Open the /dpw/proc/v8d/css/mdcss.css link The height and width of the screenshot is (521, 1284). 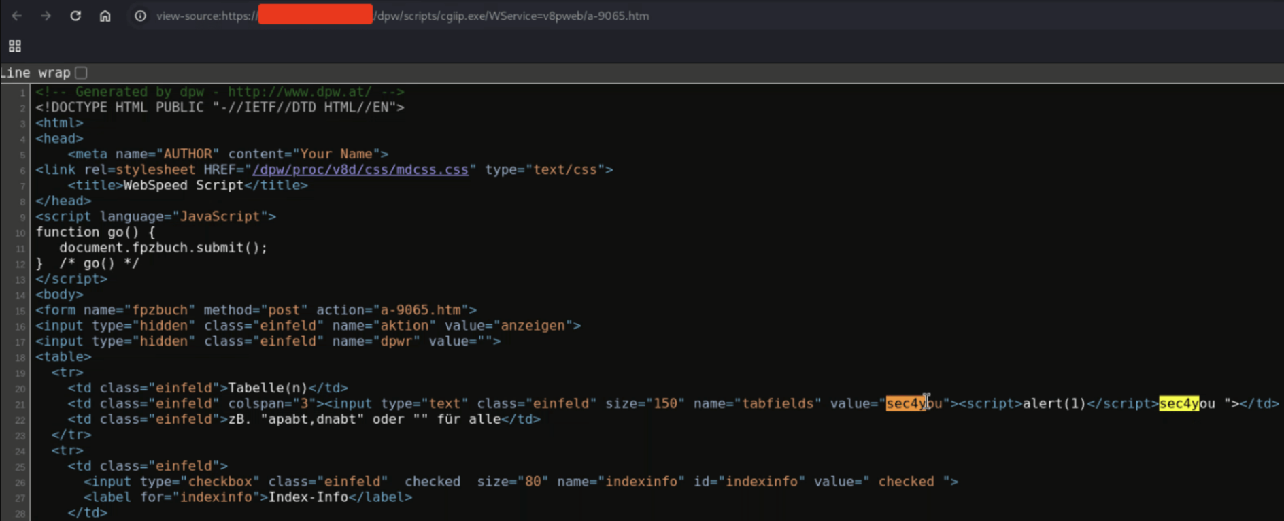(360, 170)
